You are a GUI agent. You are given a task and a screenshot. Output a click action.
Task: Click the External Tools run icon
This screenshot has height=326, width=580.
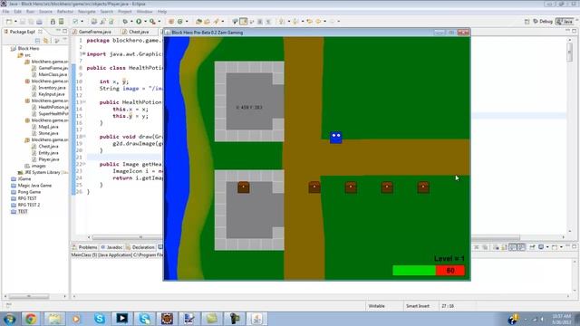(x=152, y=22)
